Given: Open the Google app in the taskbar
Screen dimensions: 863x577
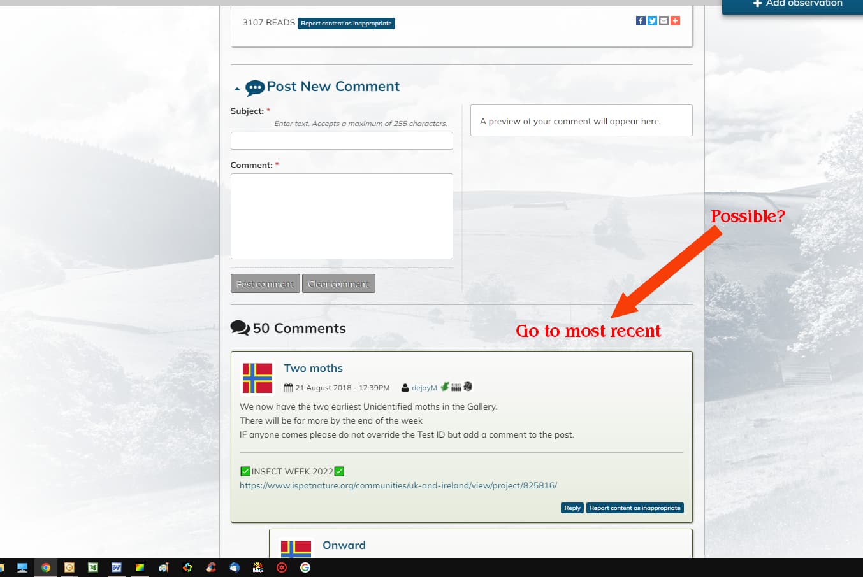Looking at the screenshot, I should coord(305,567).
